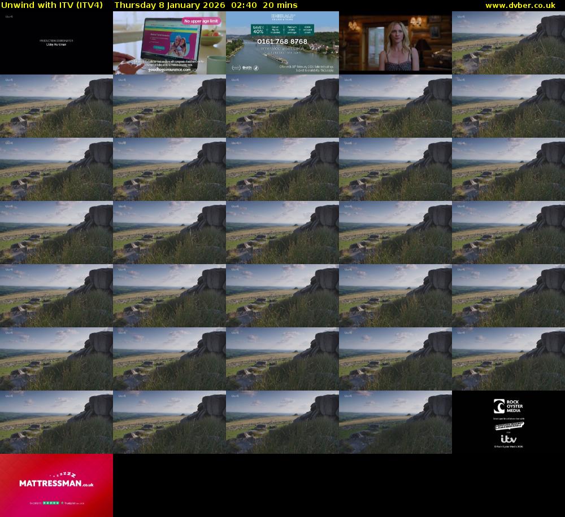The height and width of the screenshot is (517, 565).
Task: Click the Mattressman.co.uk logo
Action: pyautogui.click(x=56, y=484)
